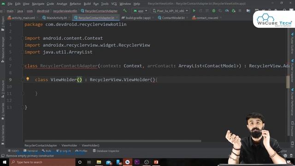295x166 pixels.
Task: Click the yellow lightbulb intention icon
Action: [28, 79]
